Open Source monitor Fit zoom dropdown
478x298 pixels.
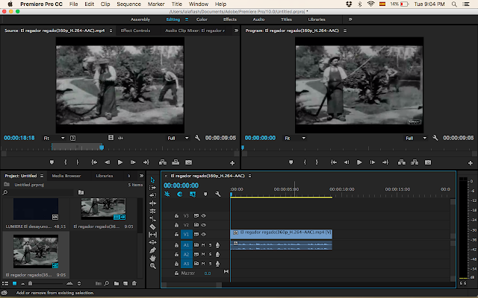[54, 138]
